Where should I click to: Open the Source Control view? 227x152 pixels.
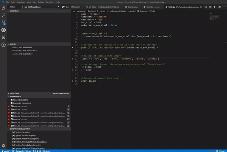click(3, 22)
